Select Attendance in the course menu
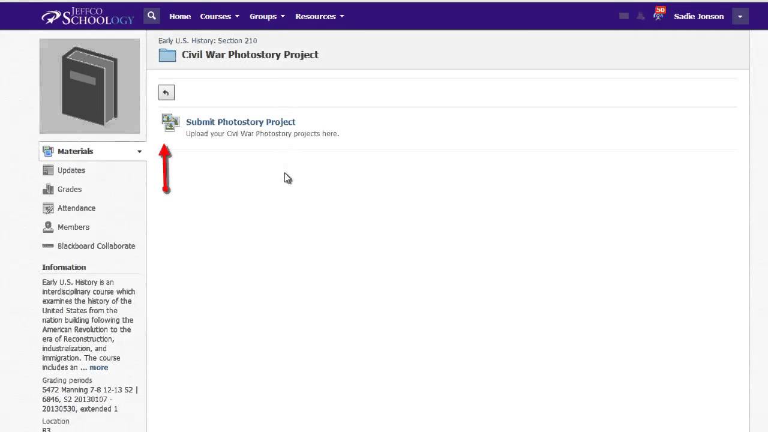This screenshot has width=768, height=432. click(76, 208)
